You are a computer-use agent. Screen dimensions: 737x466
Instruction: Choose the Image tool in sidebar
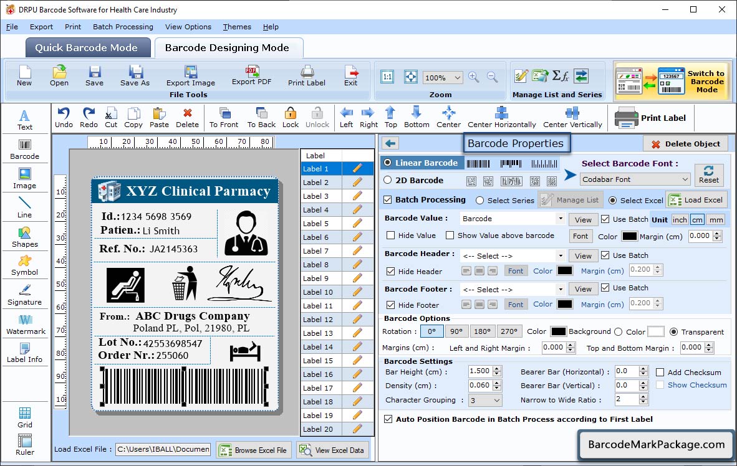click(x=25, y=179)
